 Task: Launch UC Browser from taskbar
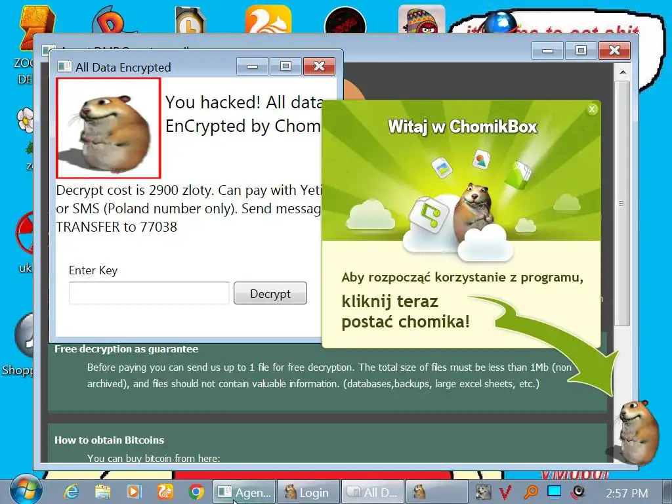[165, 492]
